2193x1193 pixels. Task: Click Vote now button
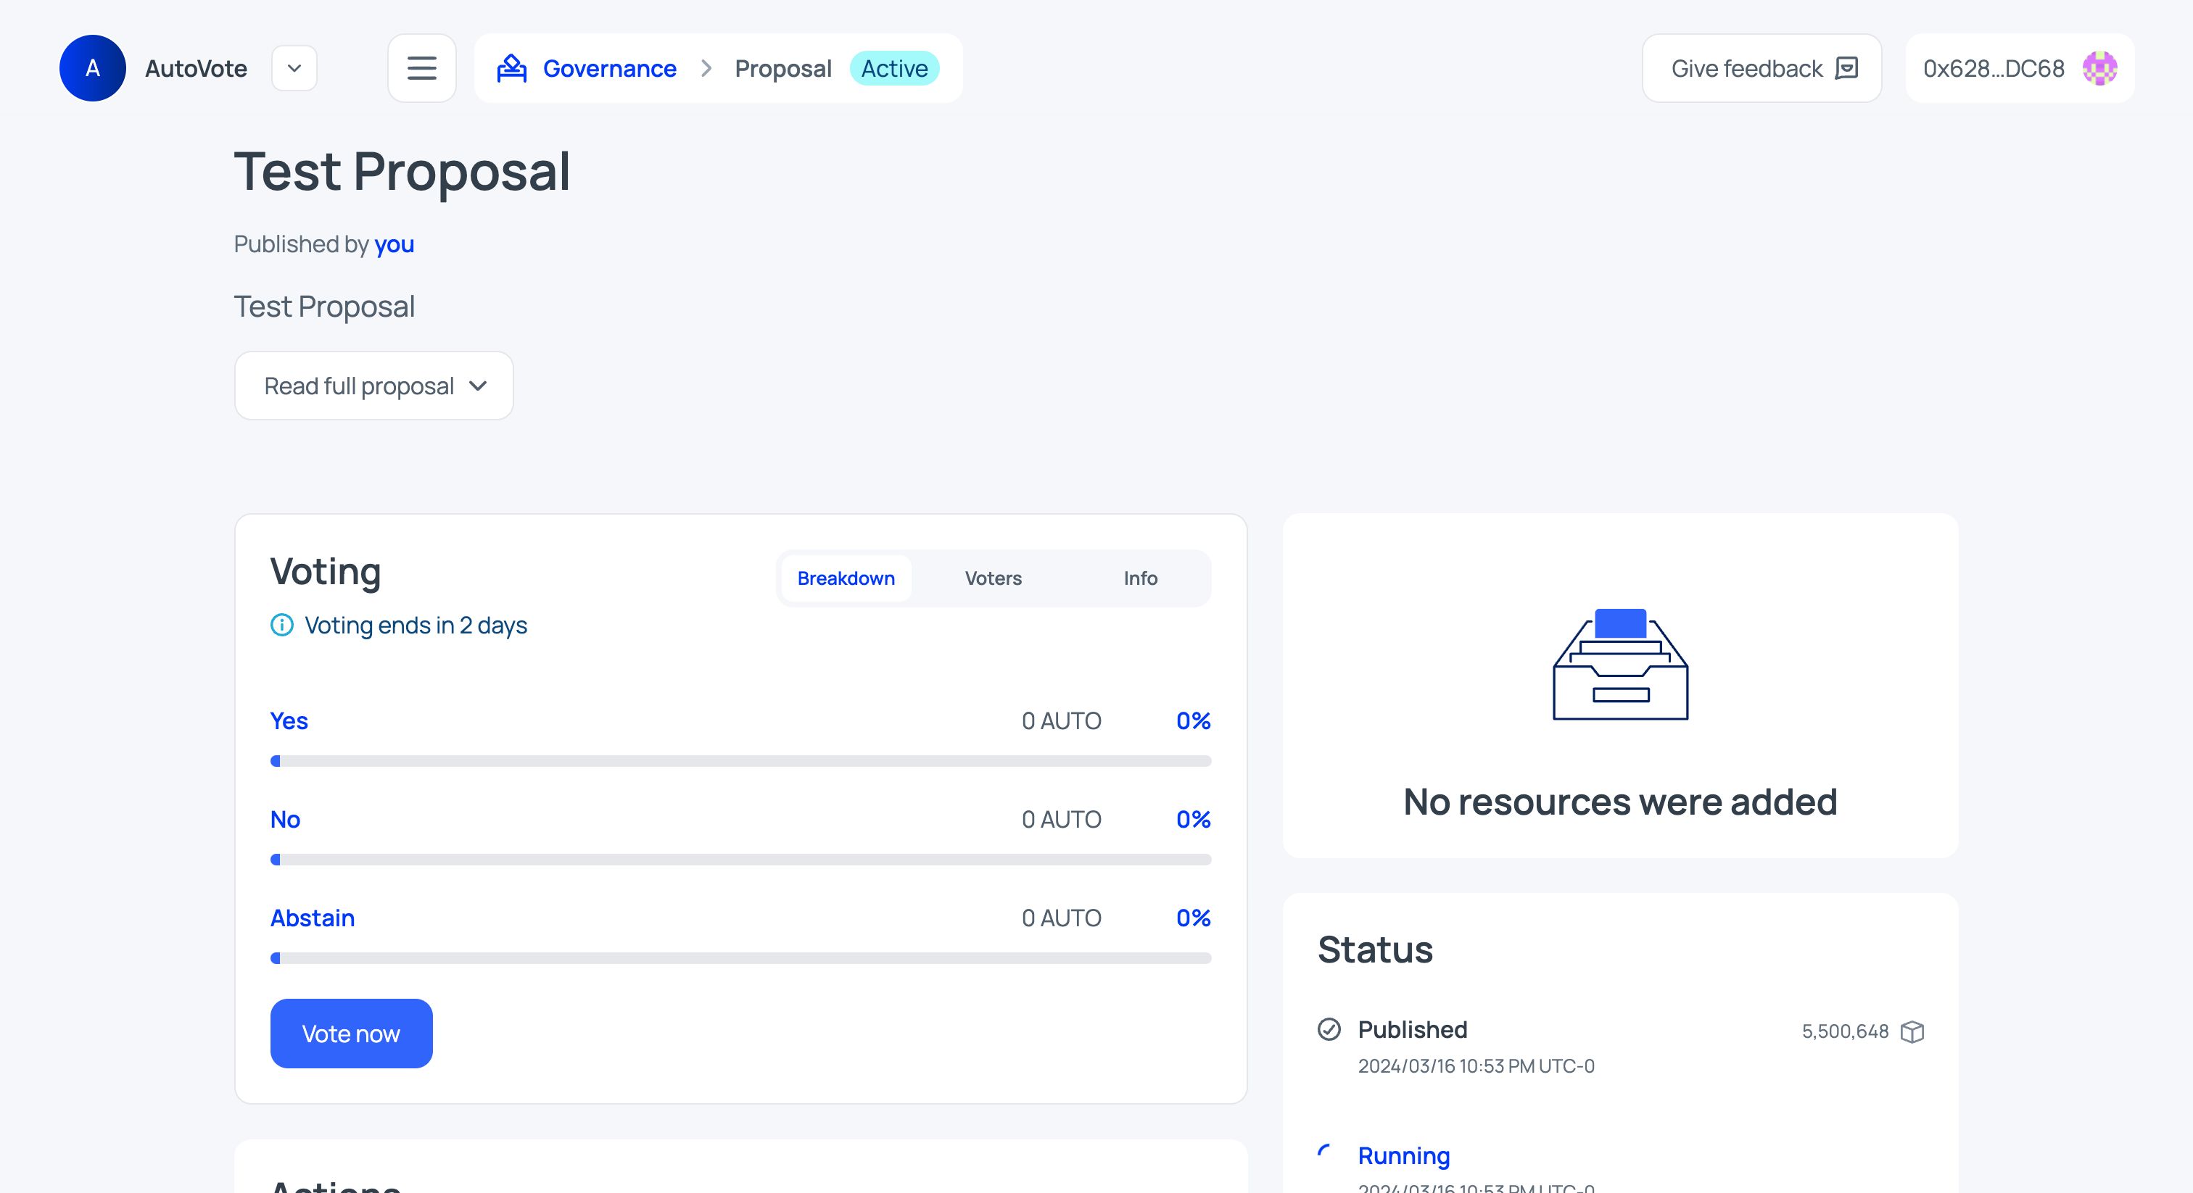351,1033
